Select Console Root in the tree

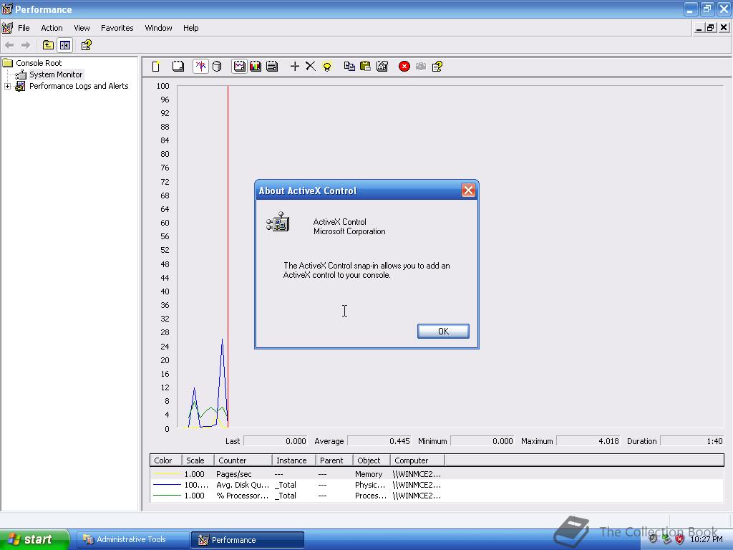click(39, 63)
